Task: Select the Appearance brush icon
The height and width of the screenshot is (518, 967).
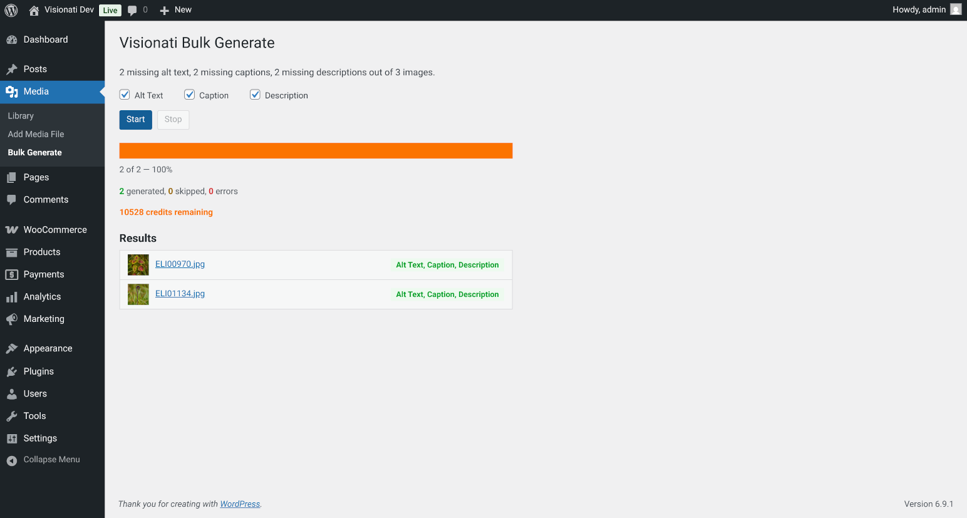Action: tap(12, 348)
